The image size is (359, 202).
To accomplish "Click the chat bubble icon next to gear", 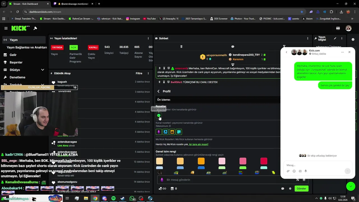I will (x=283, y=189).
